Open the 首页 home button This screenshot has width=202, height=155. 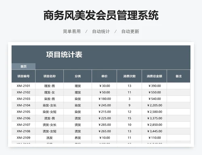click(23, 66)
